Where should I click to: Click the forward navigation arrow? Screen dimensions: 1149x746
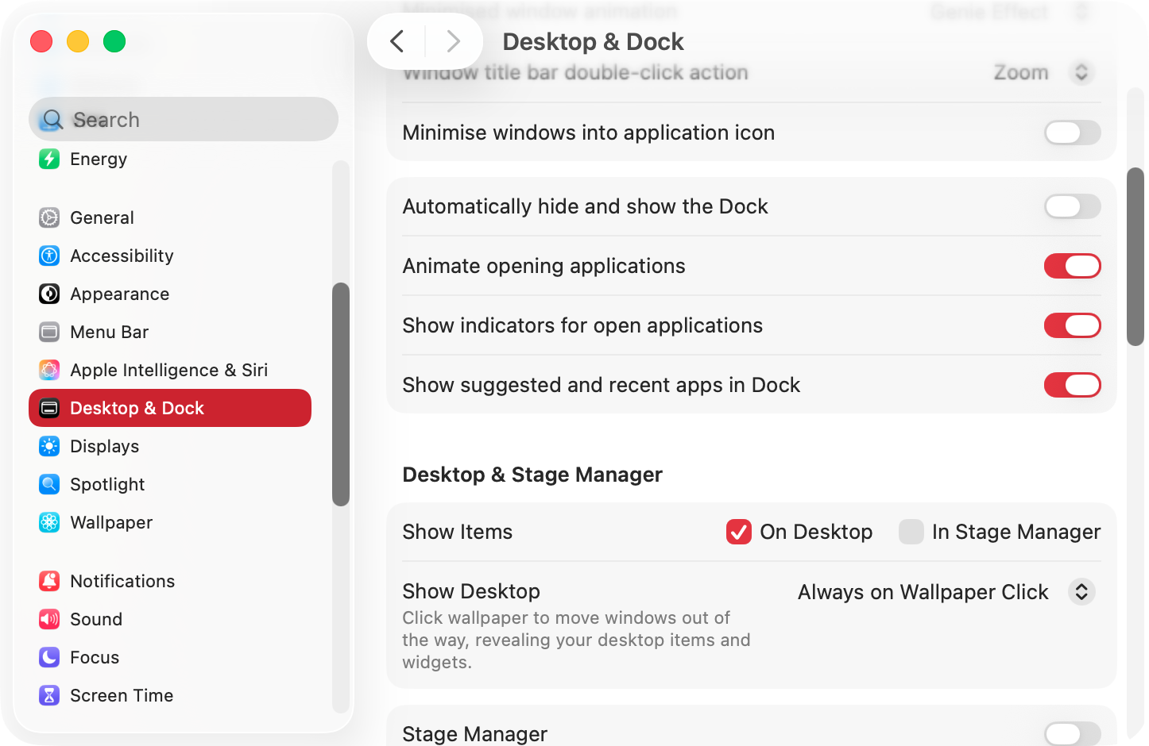click(453, 41)
